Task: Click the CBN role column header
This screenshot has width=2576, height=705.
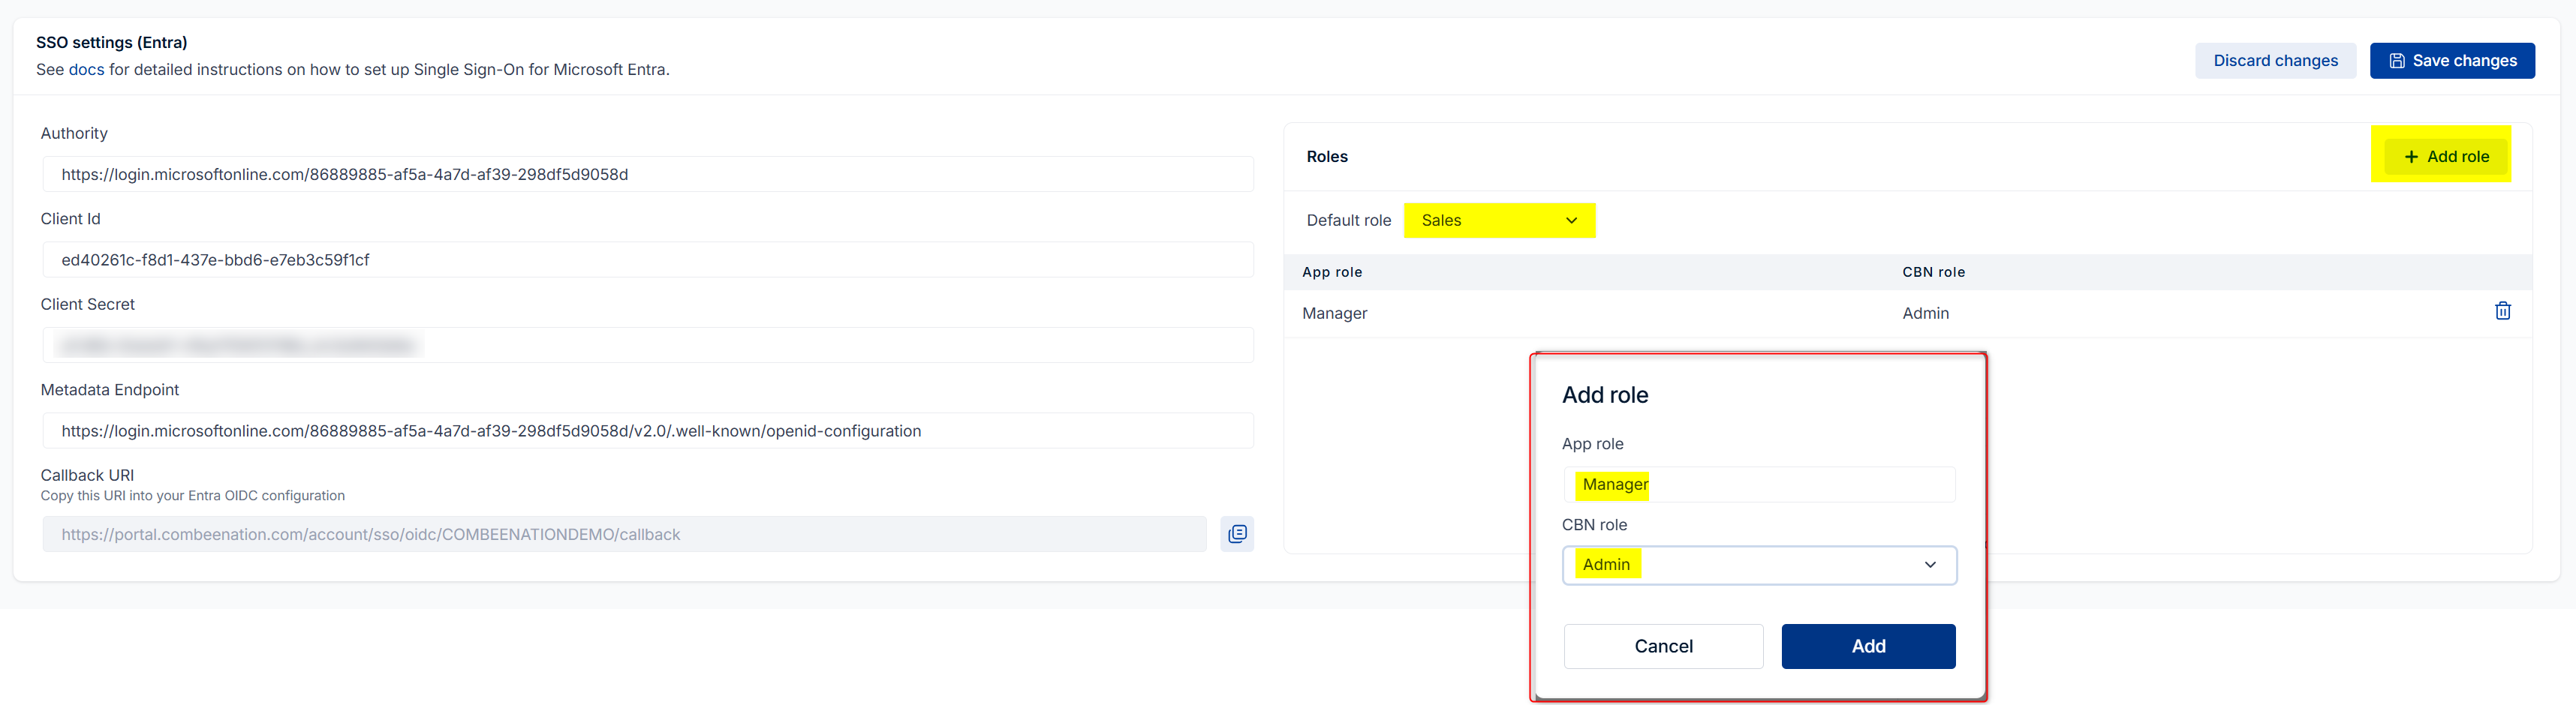Action: (x=1933, y=272)
